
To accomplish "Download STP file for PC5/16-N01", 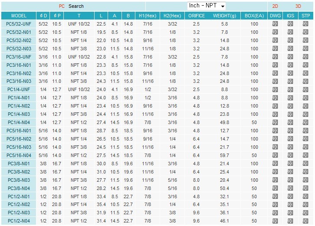I will click(x=306, y=131).
